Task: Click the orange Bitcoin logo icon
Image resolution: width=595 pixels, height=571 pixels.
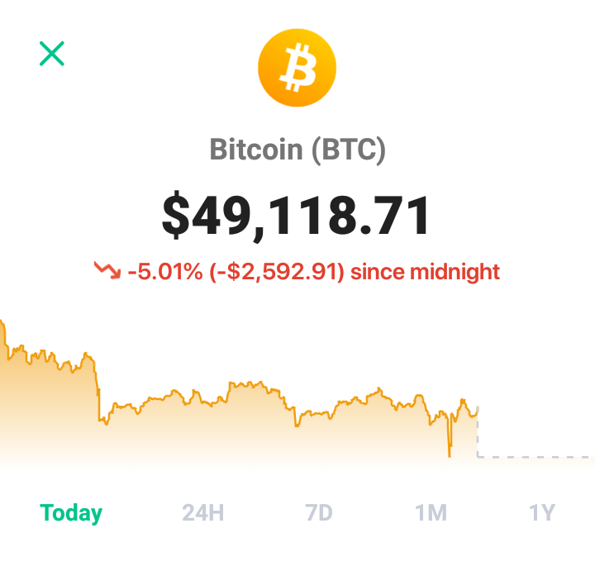Action: click(x=297, y=68)
